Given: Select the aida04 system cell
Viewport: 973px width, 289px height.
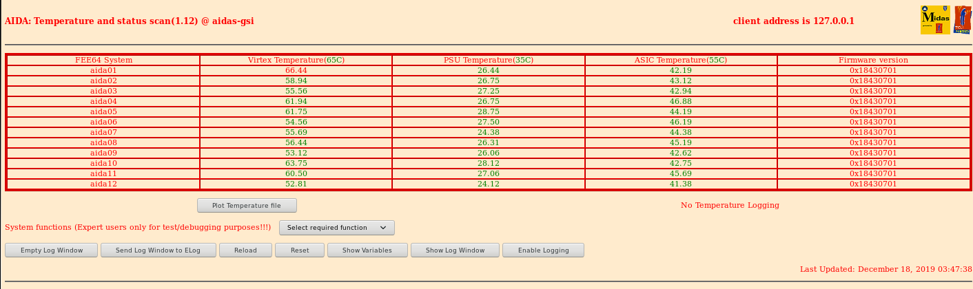Looking at the screenshot, I should click(x=104, y=102).
